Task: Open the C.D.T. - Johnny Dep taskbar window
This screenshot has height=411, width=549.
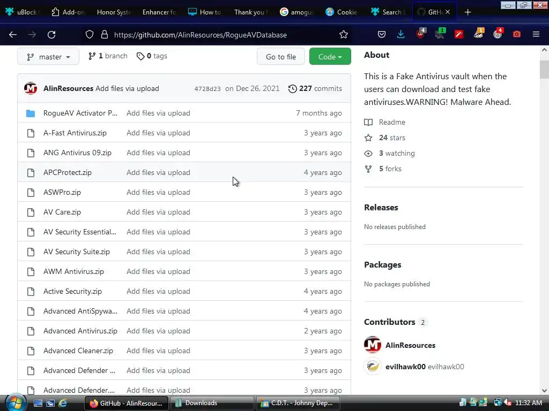Action: pyautogui.click(x=298, y=403)
